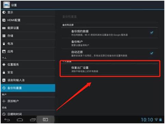Open 存储 storage settings
The width and height of the screenshot is (165, 124).
click(x=28, y=36)
